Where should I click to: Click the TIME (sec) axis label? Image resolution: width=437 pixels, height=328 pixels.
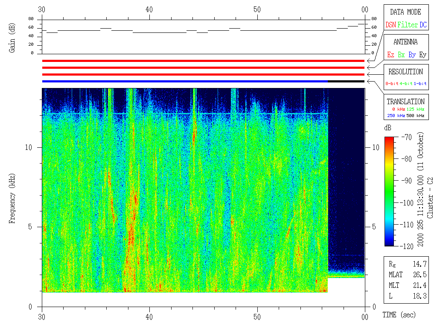point(399,315)
